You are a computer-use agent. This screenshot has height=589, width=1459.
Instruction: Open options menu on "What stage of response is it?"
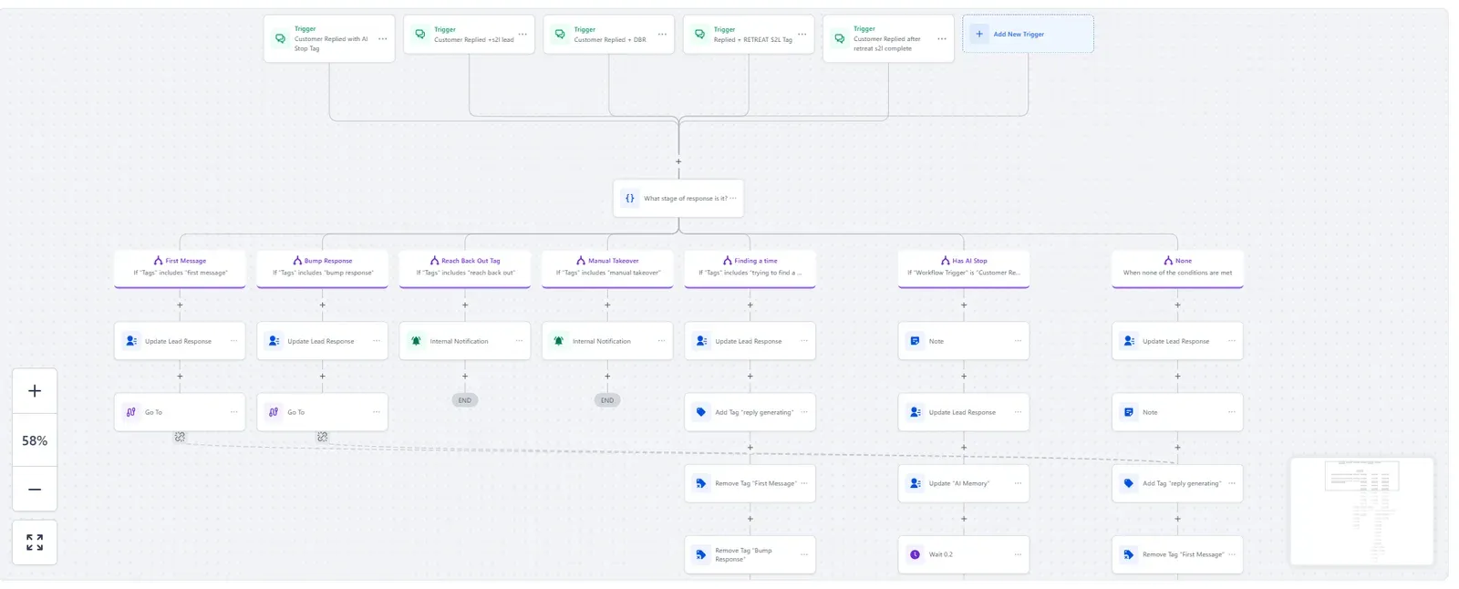(733, 198)
